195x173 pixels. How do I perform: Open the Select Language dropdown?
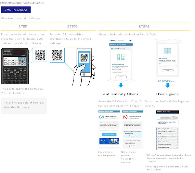point(166,117)
